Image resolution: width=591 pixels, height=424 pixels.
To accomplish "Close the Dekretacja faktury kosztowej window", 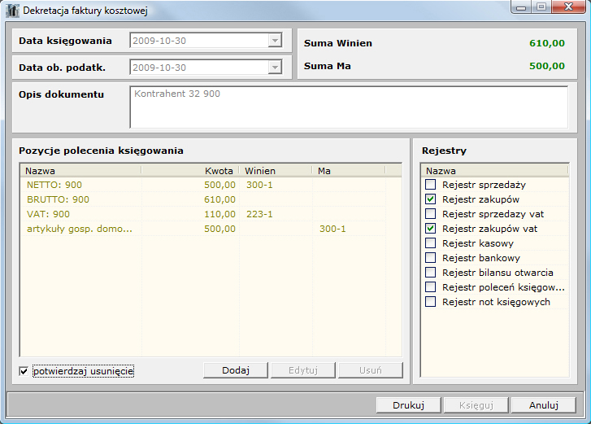I will (x=569, y=7).
